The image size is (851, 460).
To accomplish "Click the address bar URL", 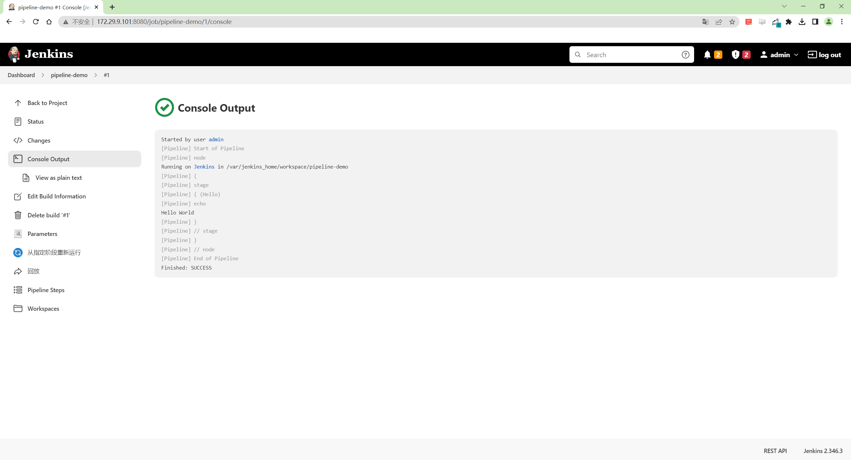I will click(164, 22).
